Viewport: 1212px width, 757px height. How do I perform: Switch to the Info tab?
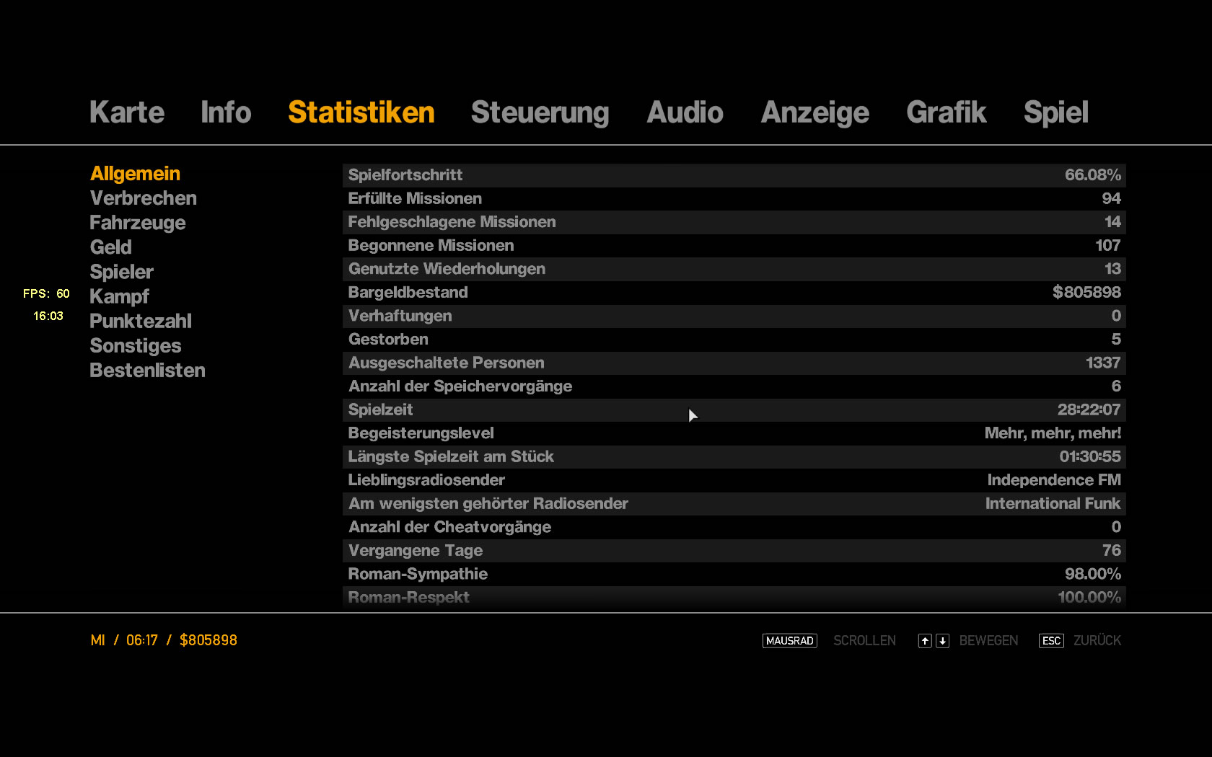coord(226,112)
